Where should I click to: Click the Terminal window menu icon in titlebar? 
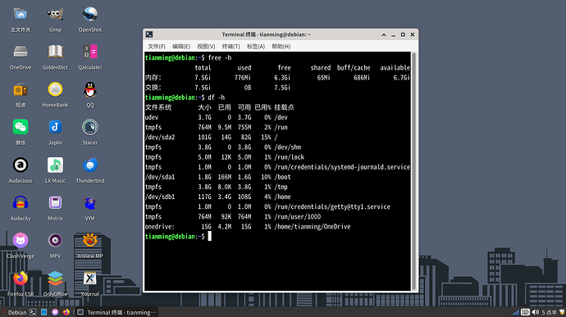[149, 34]
